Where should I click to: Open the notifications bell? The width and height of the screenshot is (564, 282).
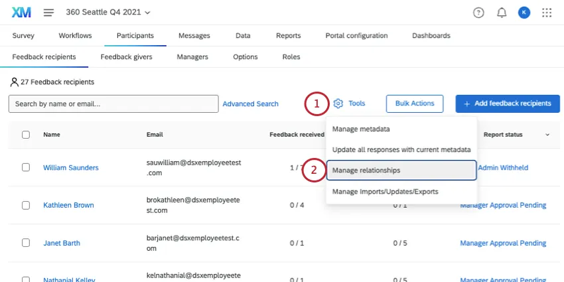point(502,13)
